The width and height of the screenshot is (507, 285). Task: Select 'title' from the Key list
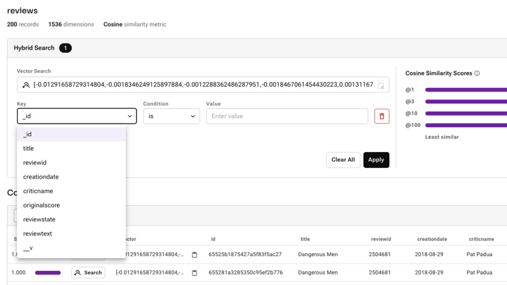click(x=29, y=148)
